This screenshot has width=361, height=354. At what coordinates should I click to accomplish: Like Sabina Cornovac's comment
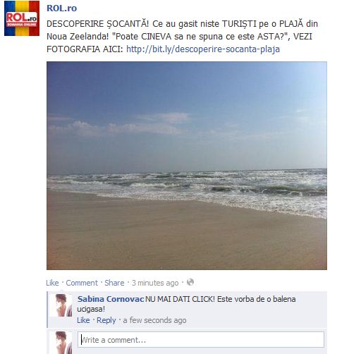click(83, 320)
